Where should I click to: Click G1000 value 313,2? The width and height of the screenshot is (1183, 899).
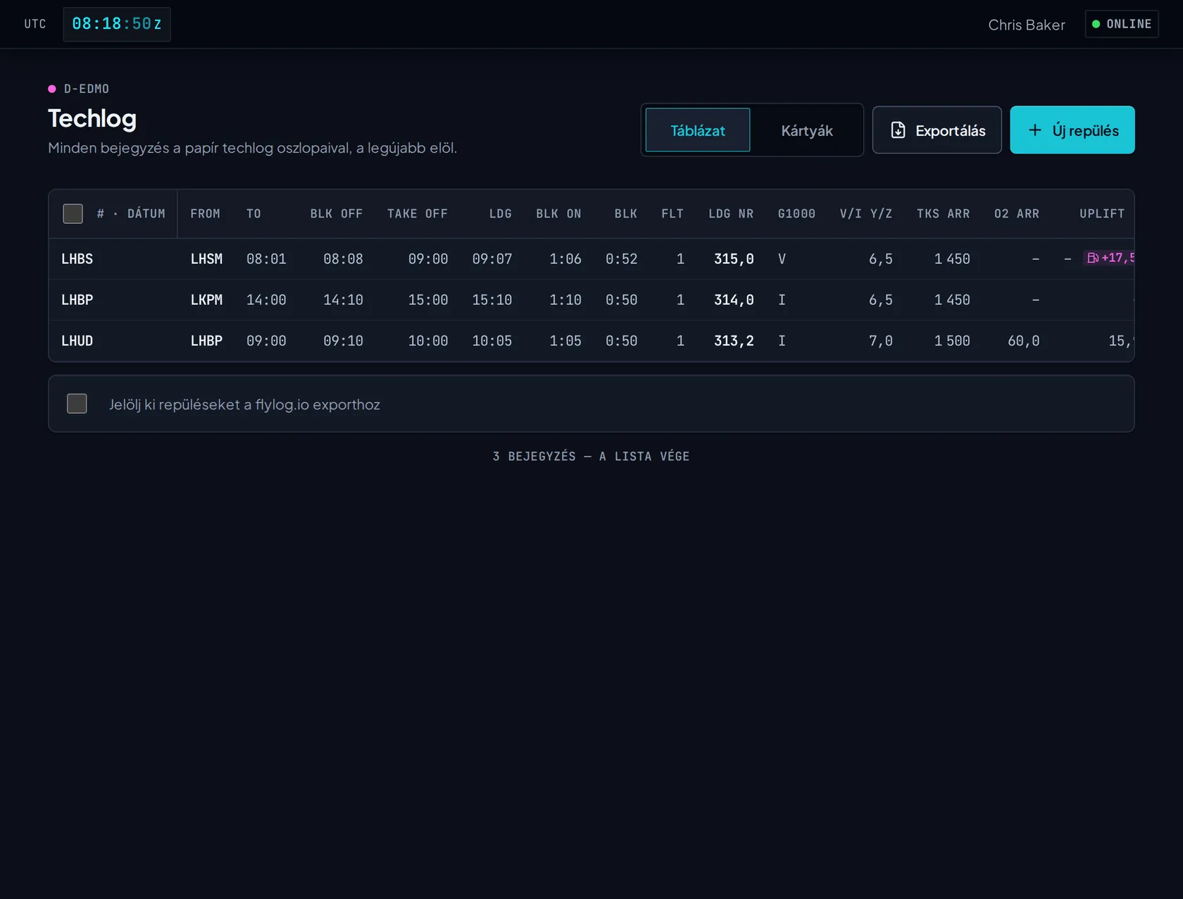click(x=733, y=341)
